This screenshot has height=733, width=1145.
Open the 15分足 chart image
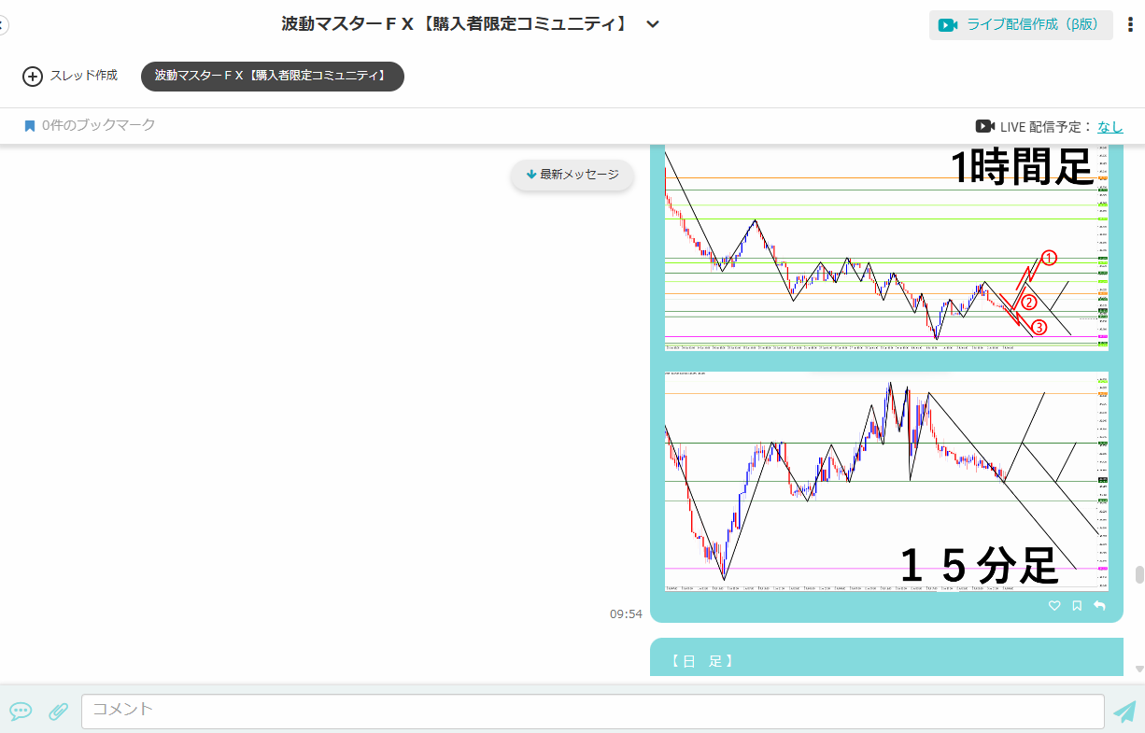(x=886, y=481)
